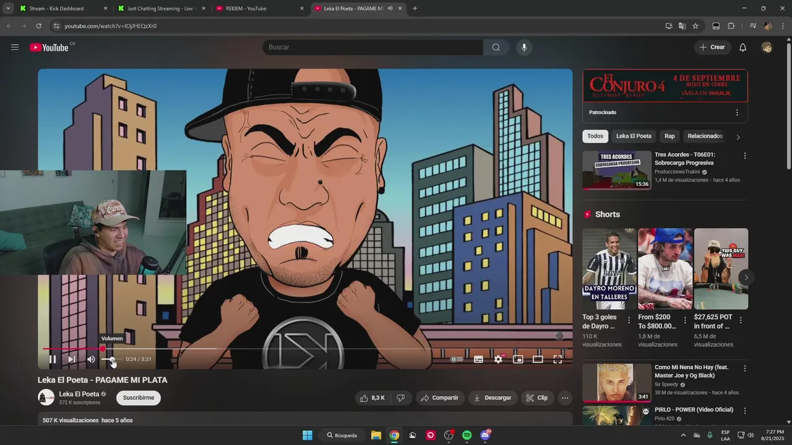The image size is (792, 445).
Task: Enter full screen video mode
Action: pyautogui.click(x=557, y=359)
